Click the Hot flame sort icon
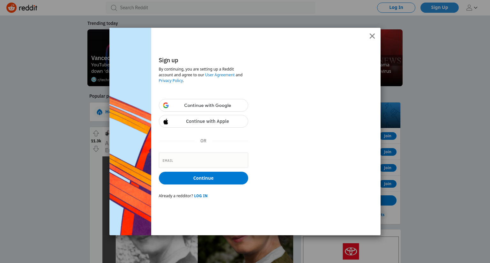Screen dimensions: 490x263 (x=100, y=112)
